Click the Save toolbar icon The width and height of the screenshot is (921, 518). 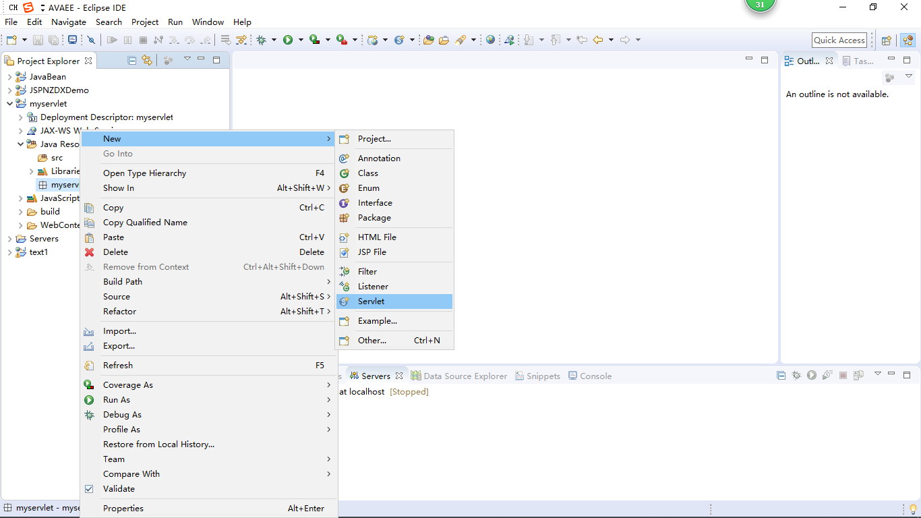click(38, 40)
